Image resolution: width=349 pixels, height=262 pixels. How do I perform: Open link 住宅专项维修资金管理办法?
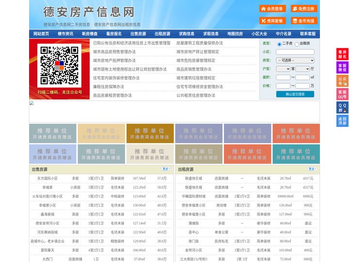click(200, 87)
